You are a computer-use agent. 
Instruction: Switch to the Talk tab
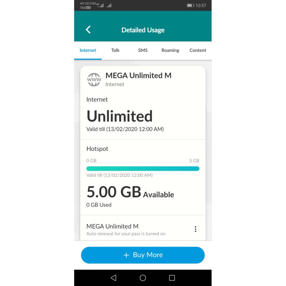115,50
